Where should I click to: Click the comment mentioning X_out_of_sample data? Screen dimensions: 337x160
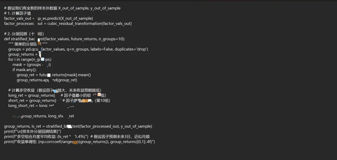click(x=62, y=8)
